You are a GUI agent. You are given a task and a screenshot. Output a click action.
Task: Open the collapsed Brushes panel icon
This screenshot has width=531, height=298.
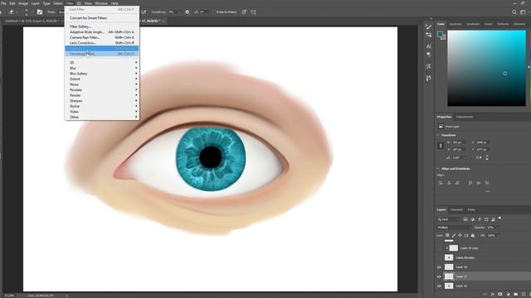[x=429, y=26]
